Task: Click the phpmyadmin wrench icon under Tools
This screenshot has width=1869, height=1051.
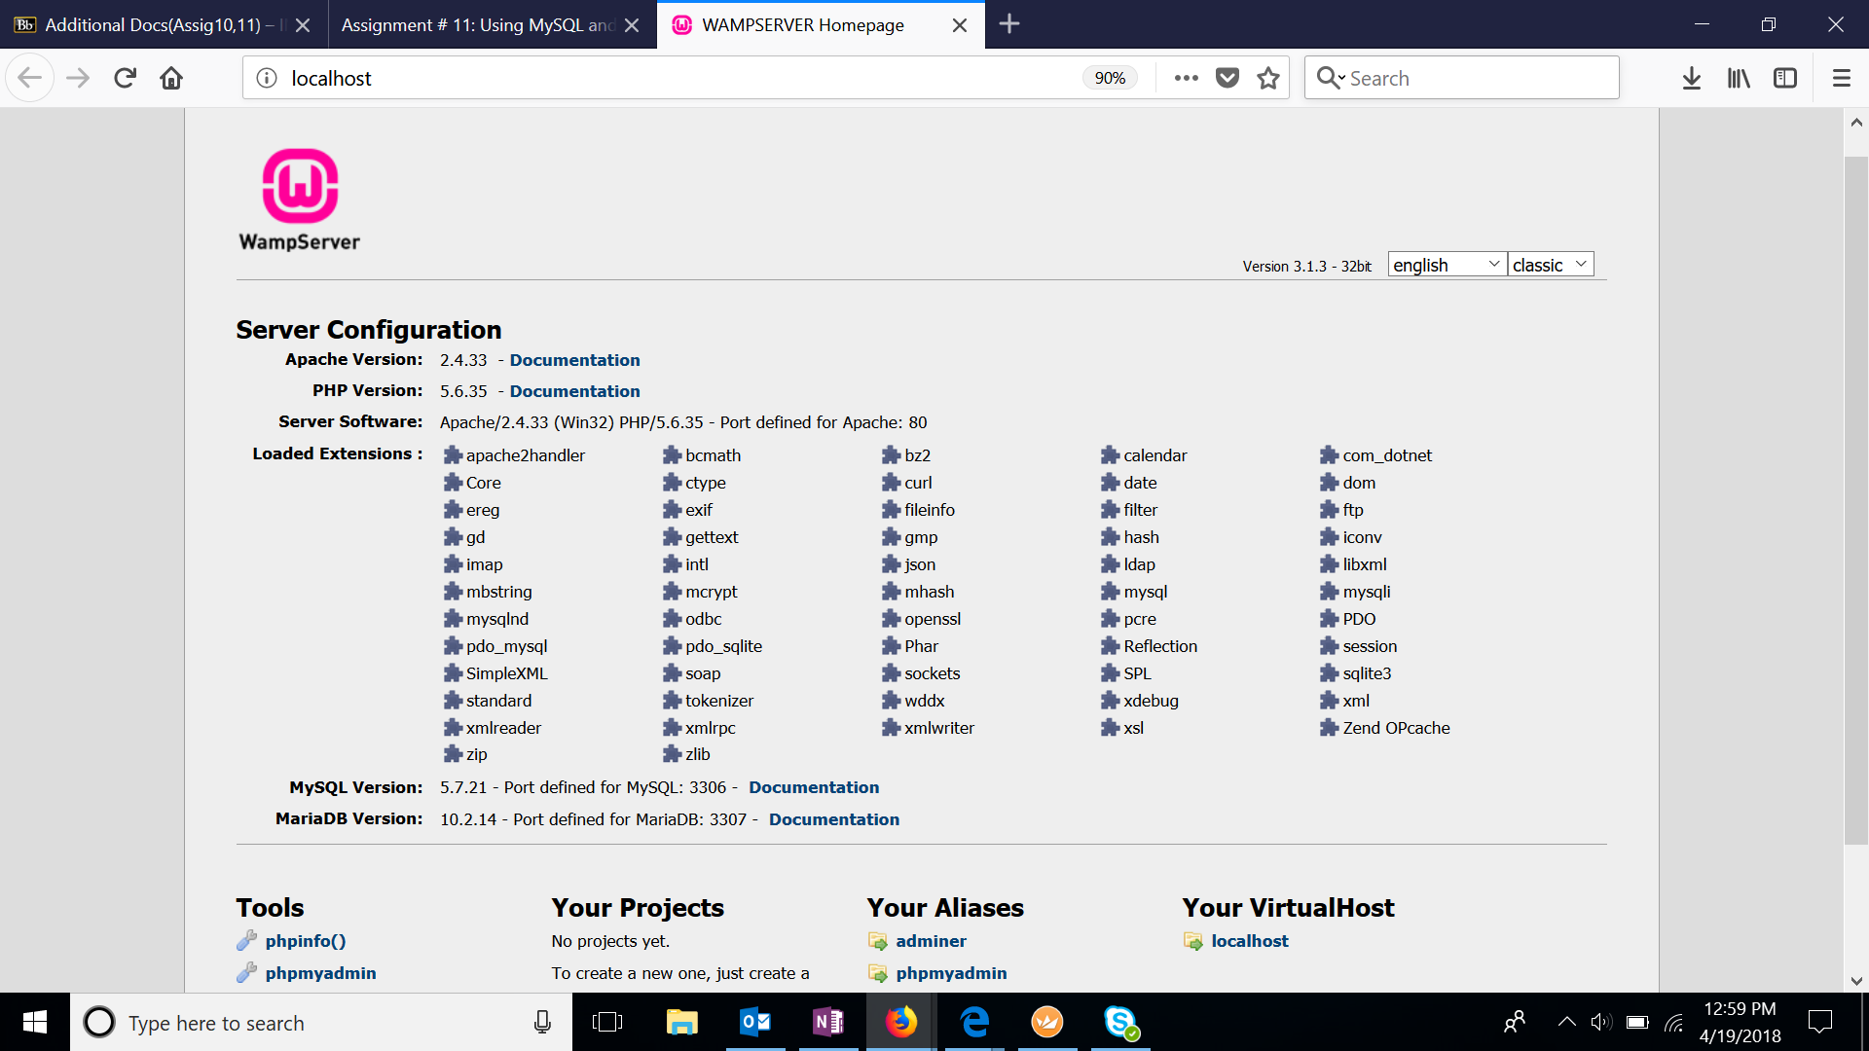Action: tap(247, 973)
